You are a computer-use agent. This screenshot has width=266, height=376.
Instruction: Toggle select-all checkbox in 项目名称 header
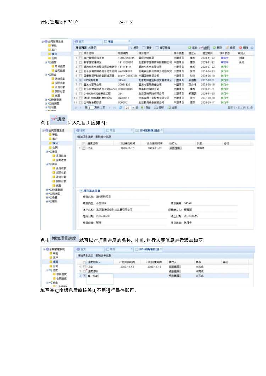81,53
